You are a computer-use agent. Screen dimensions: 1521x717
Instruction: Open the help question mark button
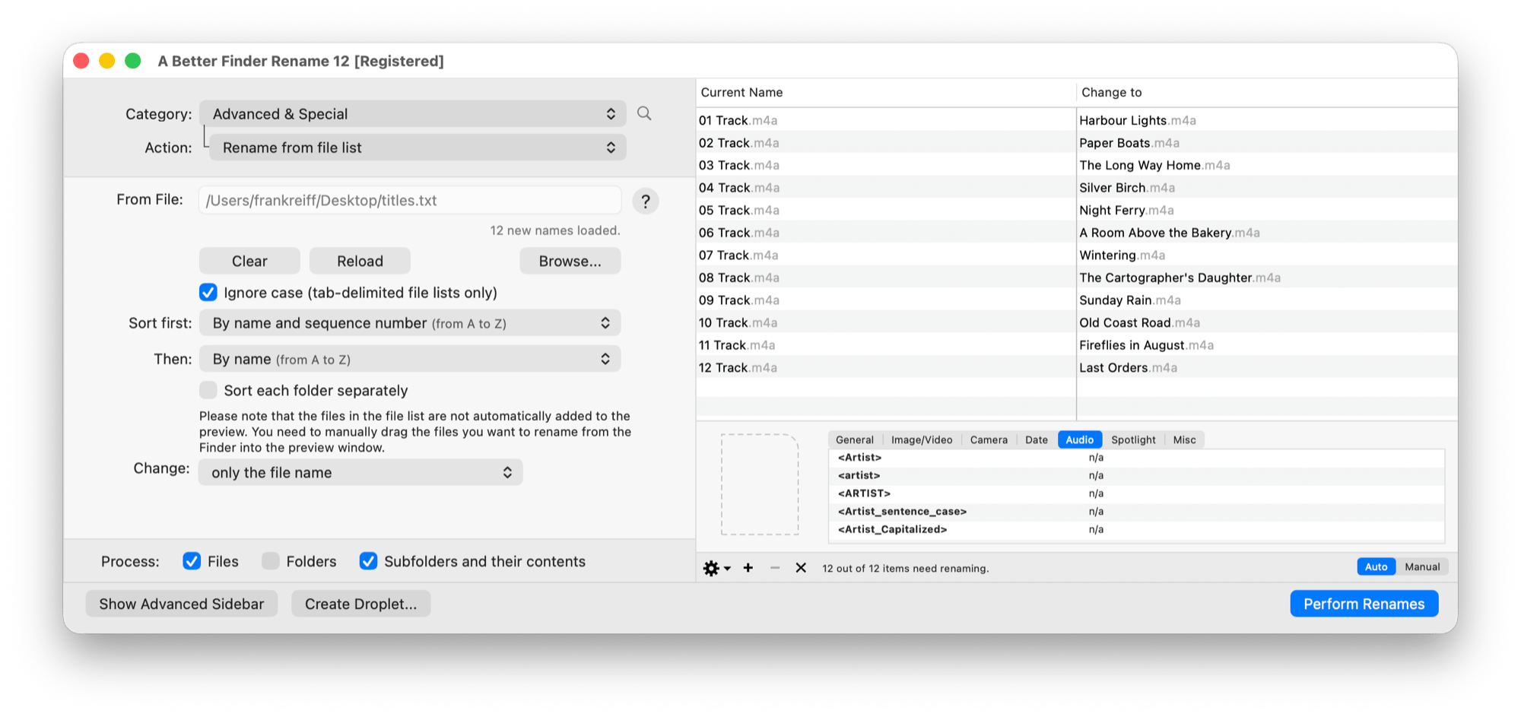(645, 201)
